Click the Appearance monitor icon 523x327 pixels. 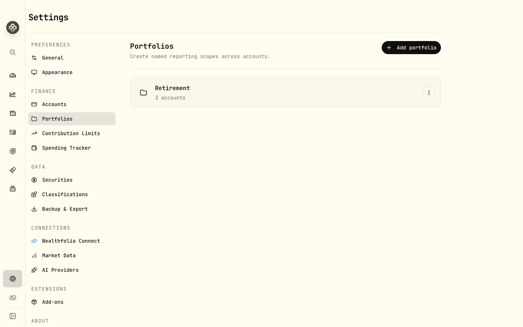(34, 72)
